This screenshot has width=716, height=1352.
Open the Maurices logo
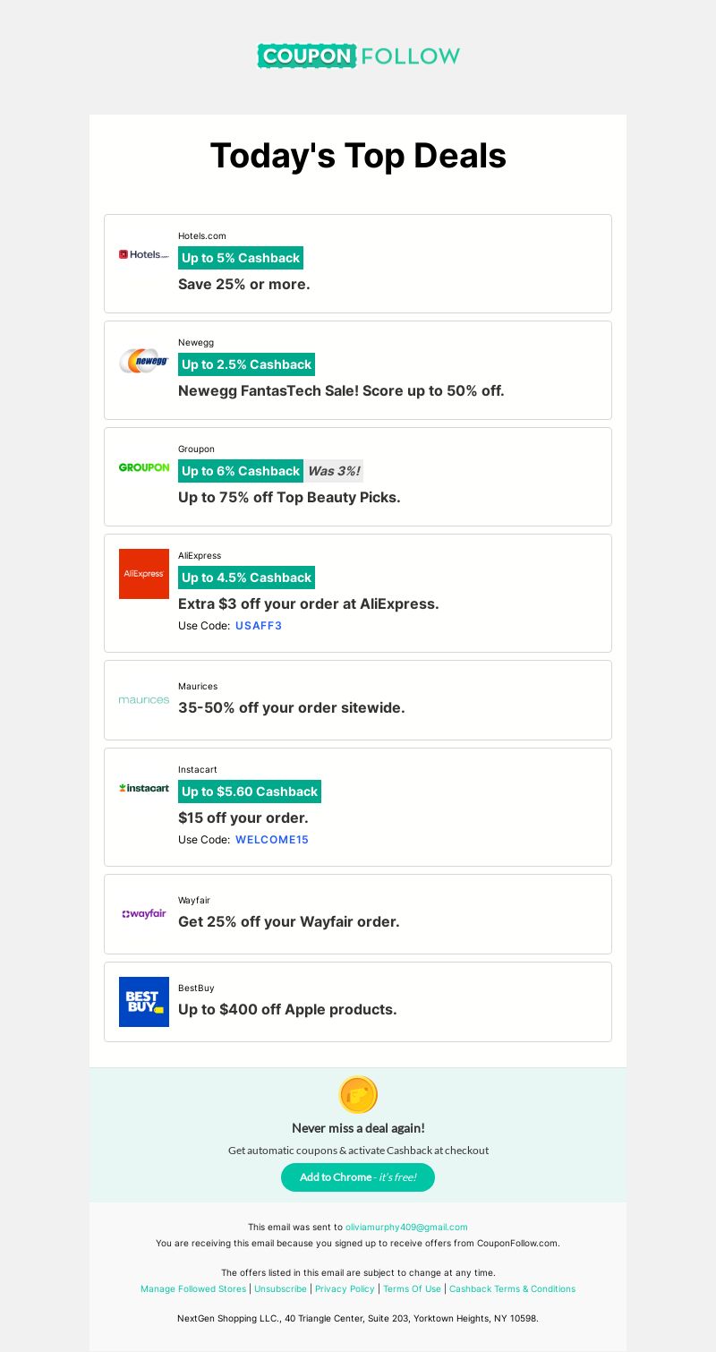tap(144, 699)
